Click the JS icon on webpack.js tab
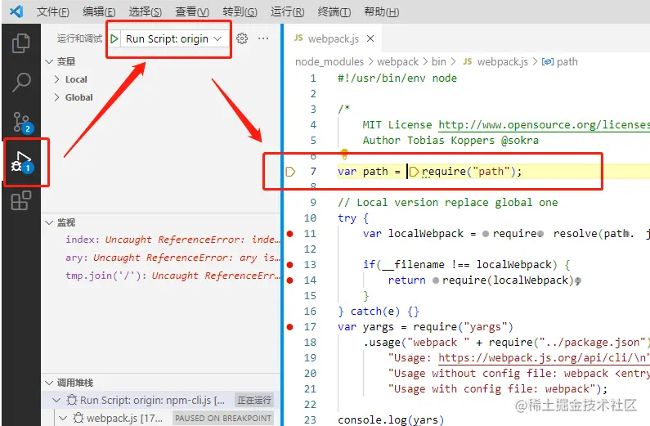Image resolution: width=650 pixels, height=426 pixels. (x=298, y=38)
